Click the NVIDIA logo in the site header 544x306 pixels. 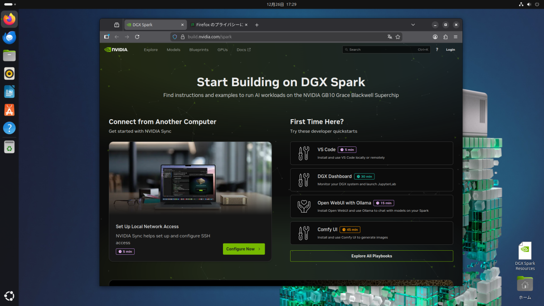116,50
